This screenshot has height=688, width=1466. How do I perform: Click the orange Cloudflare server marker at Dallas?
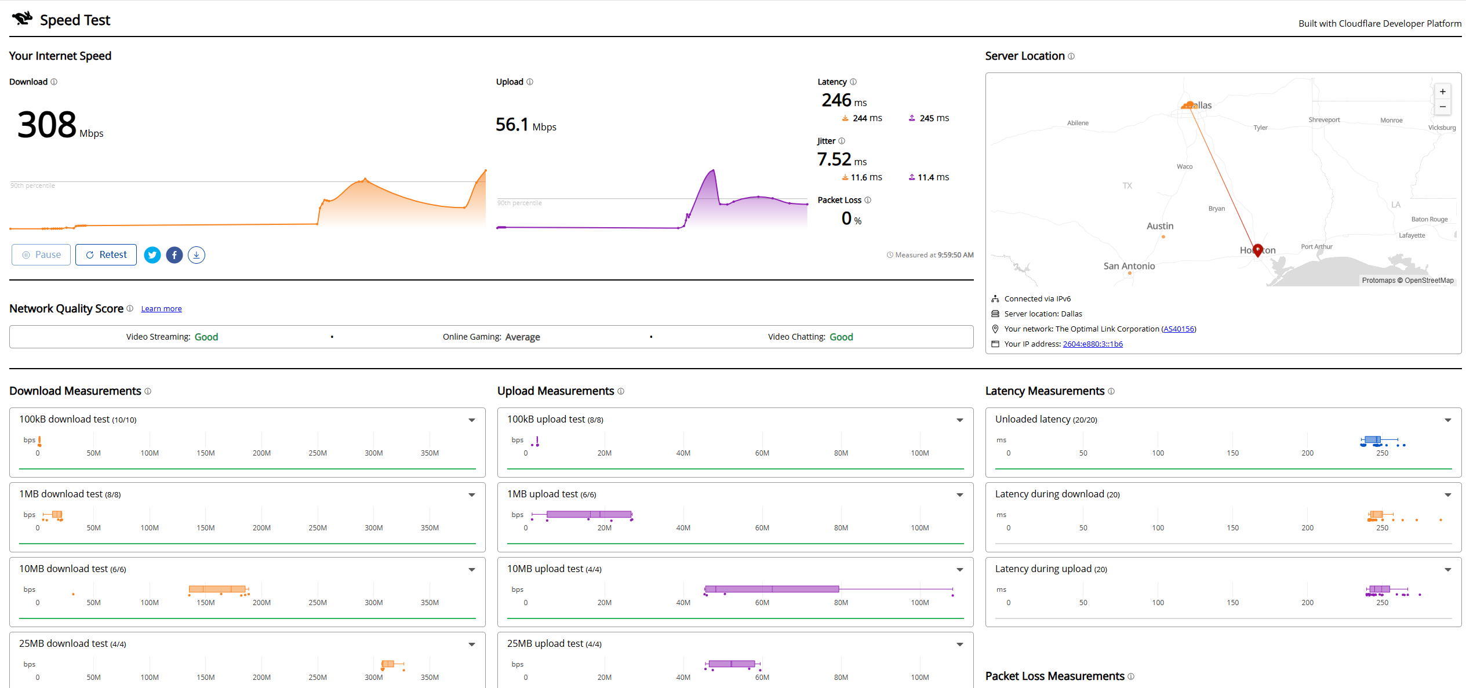coord(1189,105)
